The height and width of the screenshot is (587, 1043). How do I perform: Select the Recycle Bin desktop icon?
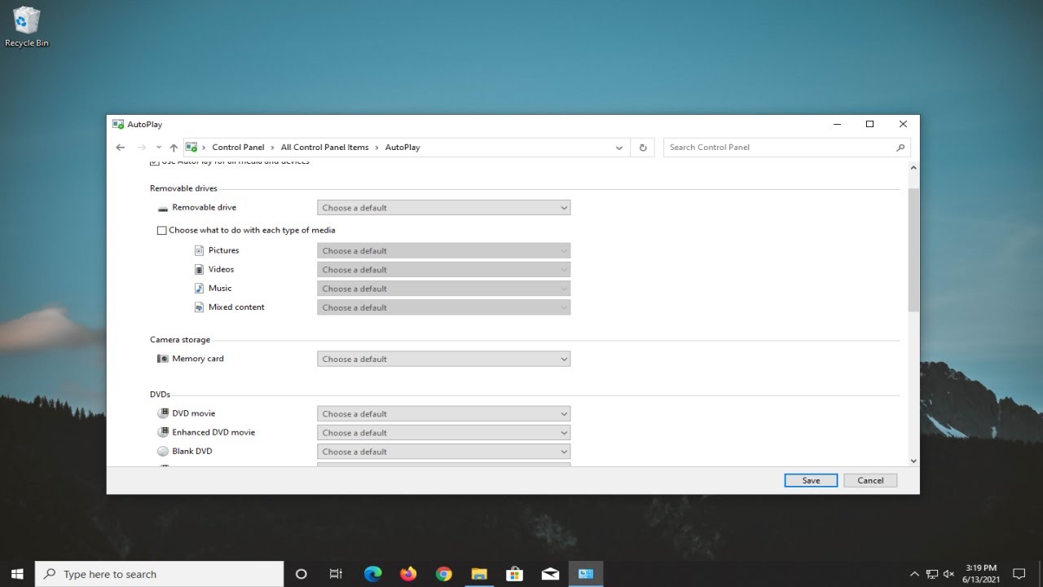click(27, 27)
